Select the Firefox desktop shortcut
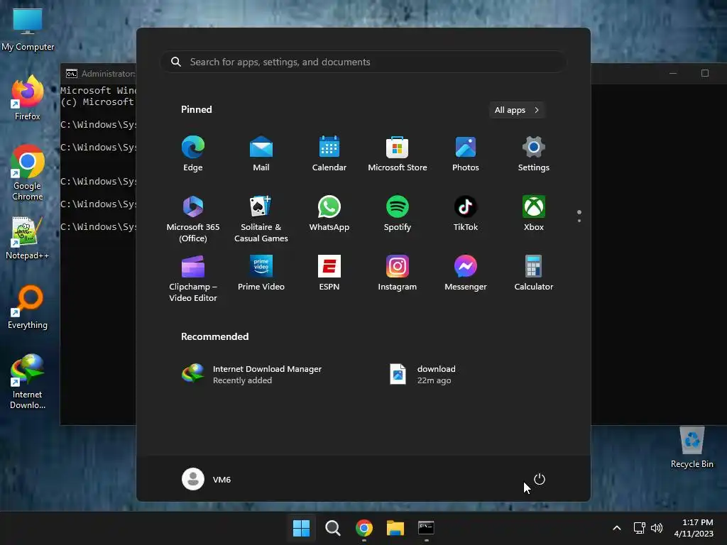The width and height of the screenshot is (727, 545). point(28,98)
